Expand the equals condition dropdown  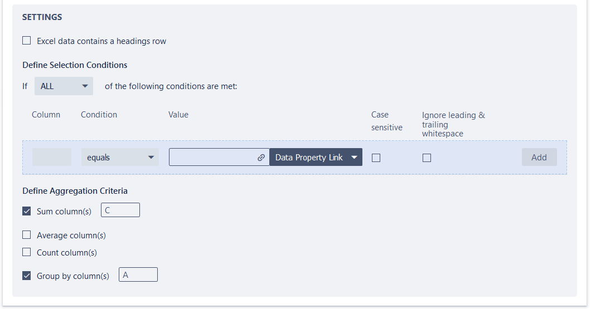(120, 158)
